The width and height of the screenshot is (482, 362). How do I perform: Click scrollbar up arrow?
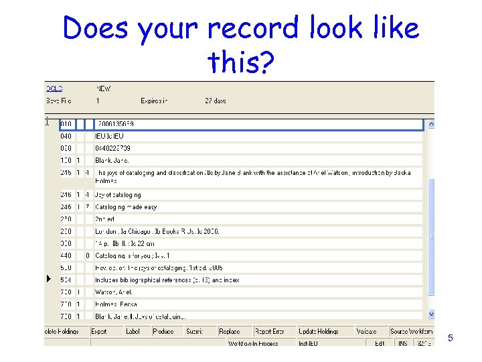click(431, 124)
